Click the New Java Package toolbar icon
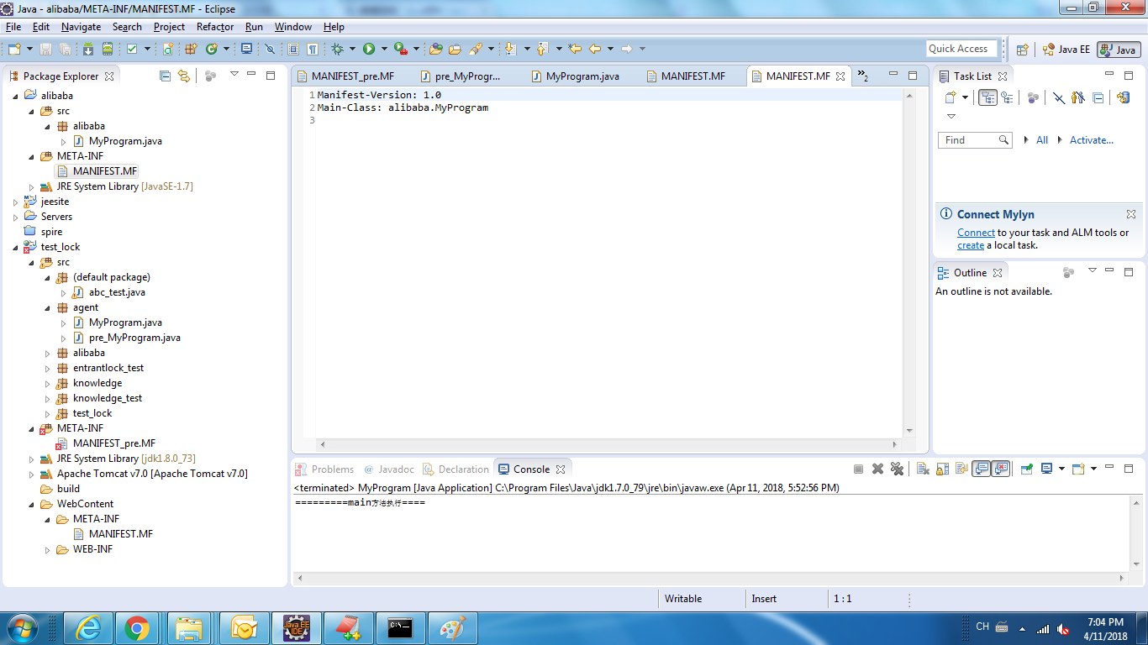 (191, 49)
